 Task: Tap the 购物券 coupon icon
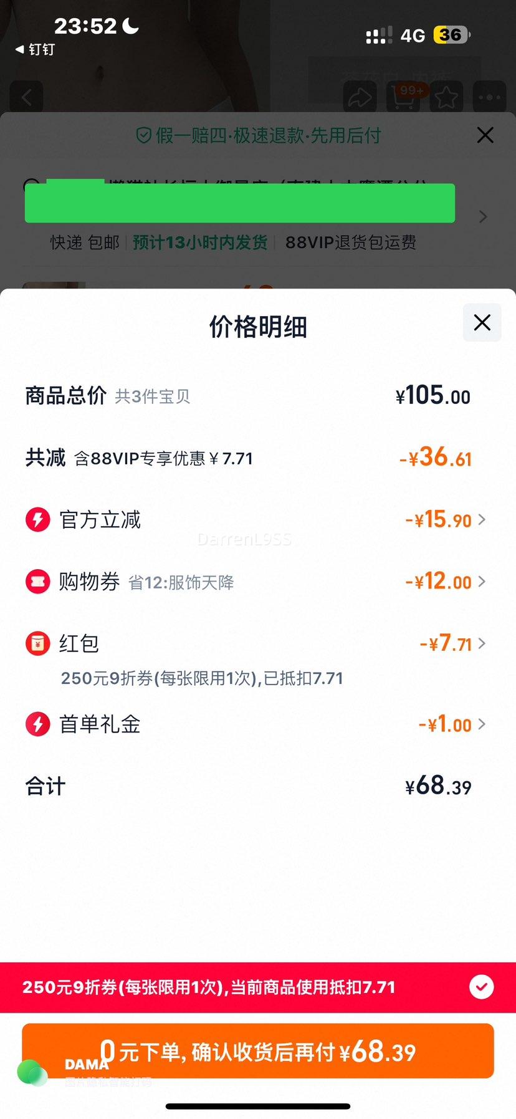38,581
